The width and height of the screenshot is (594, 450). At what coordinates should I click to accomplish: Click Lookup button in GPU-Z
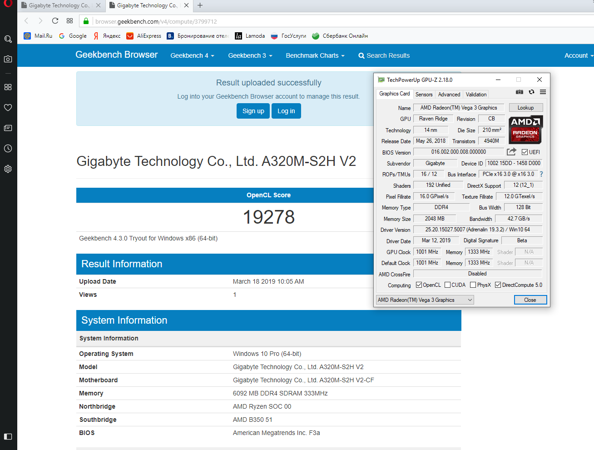coord(525,108)
